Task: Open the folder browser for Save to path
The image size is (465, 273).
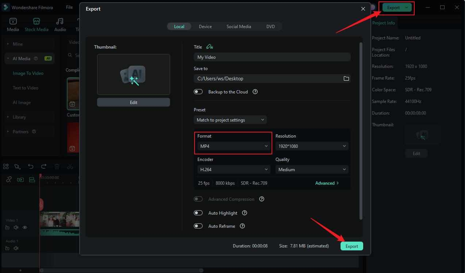Action: [x=346, y=78]
